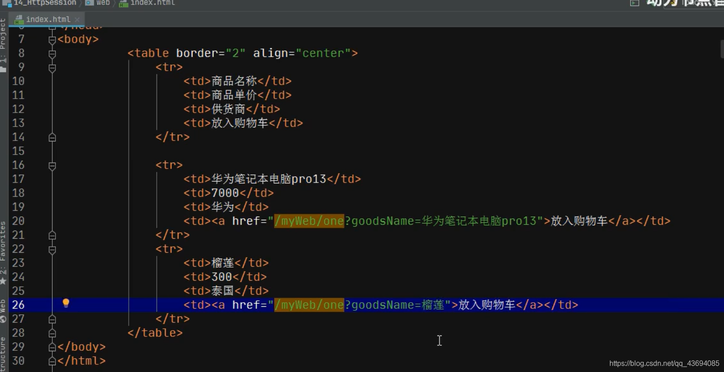The width and height of the screenshot is (724, 372).
Task: Click the text 供货商 on line 12
Action: tap(229, 109)
